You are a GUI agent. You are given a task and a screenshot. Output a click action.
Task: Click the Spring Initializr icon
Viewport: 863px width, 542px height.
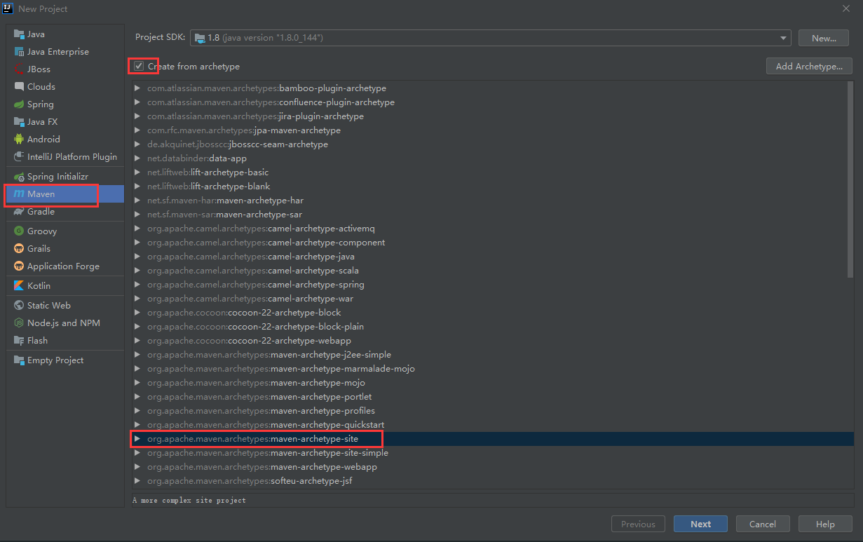pos(19,177)
